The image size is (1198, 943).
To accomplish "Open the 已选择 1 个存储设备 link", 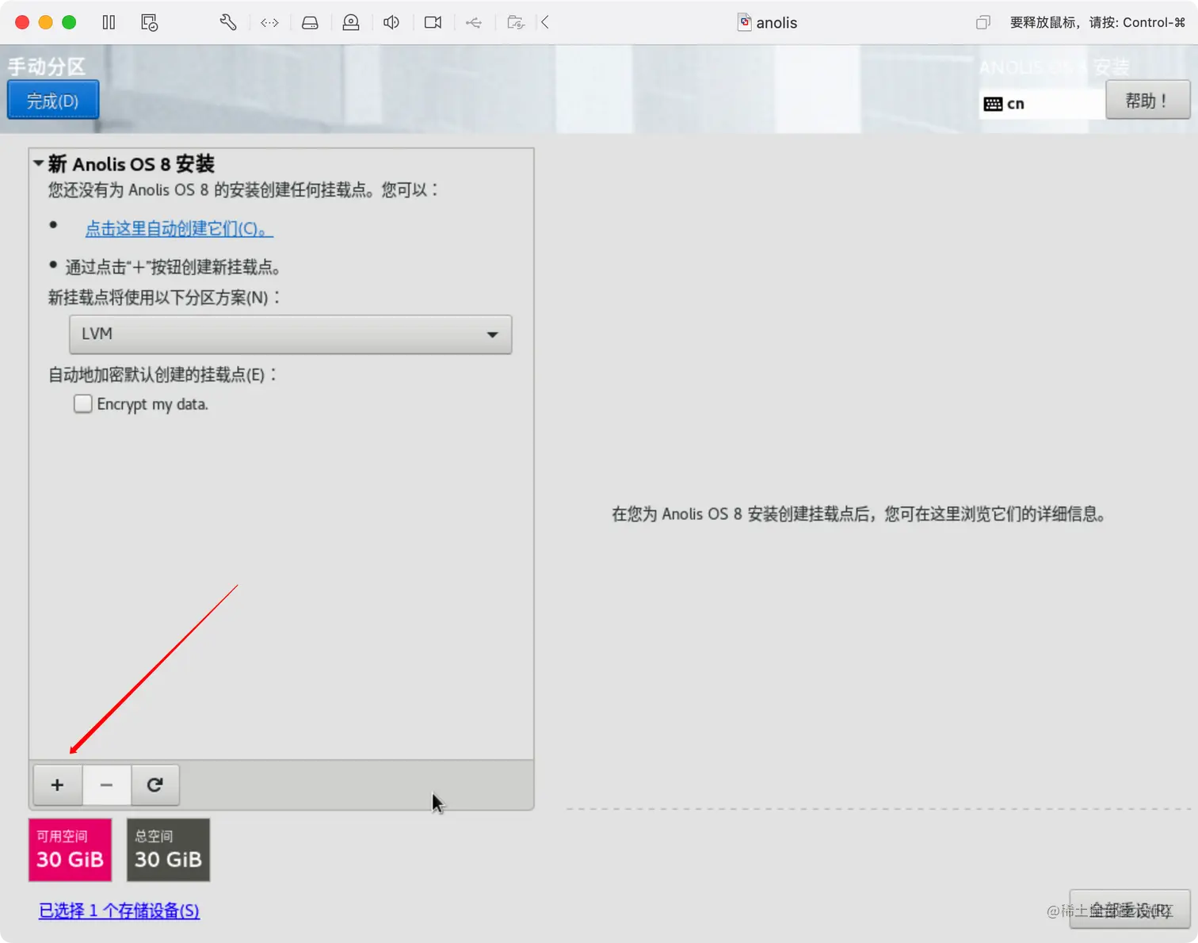I will click(119, 910).
